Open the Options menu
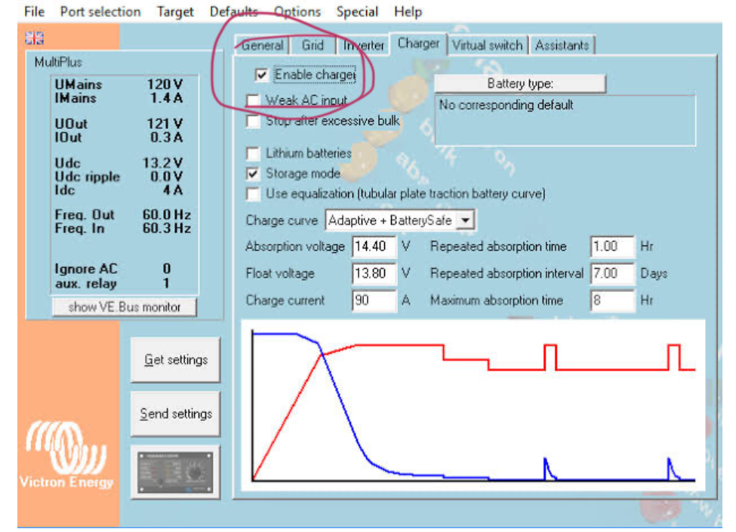This screenshot has height=532, width=736. (x=297, y=12)
